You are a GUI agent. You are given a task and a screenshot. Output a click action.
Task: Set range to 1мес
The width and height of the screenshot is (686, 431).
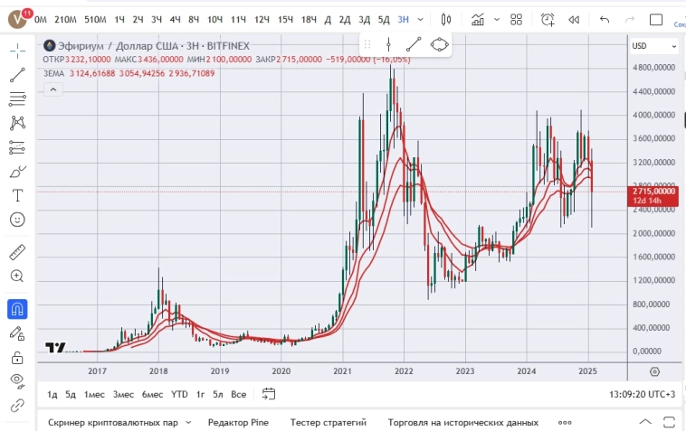[94, 394]
